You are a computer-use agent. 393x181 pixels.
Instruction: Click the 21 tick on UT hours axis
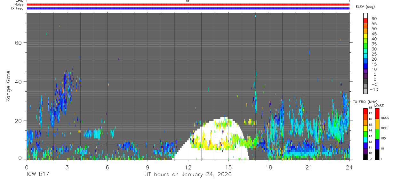[309, 168]
